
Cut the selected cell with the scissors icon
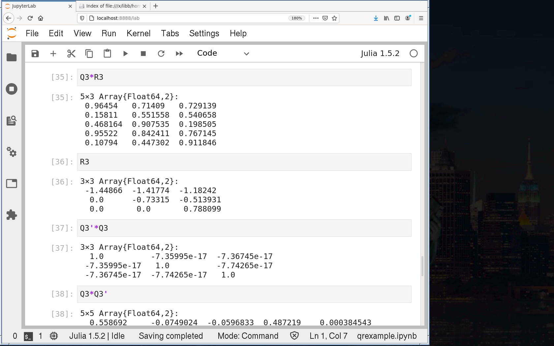[71, 53]
